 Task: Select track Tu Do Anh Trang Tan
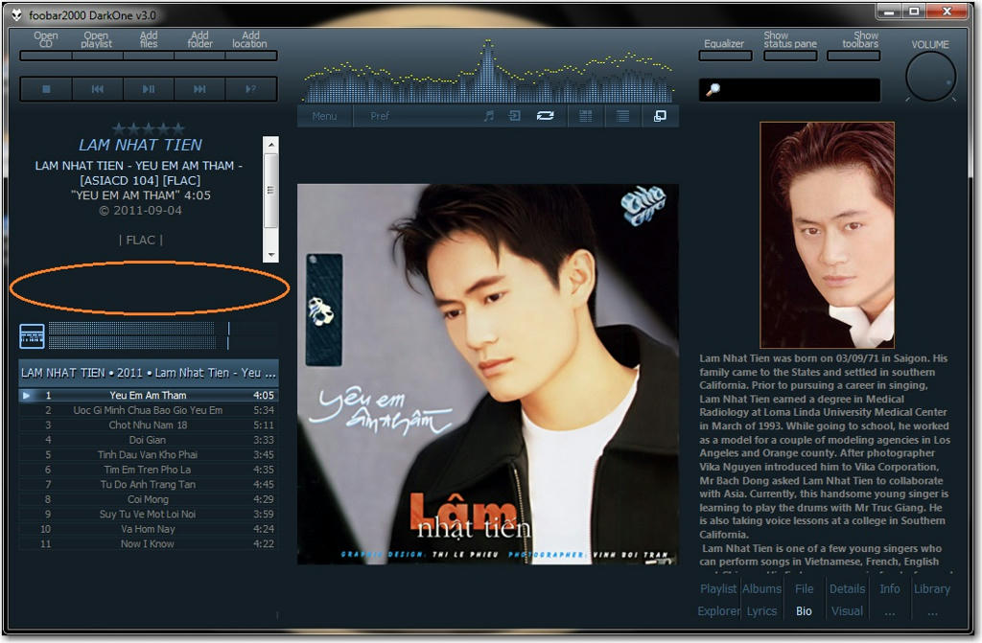coord(149,485)
